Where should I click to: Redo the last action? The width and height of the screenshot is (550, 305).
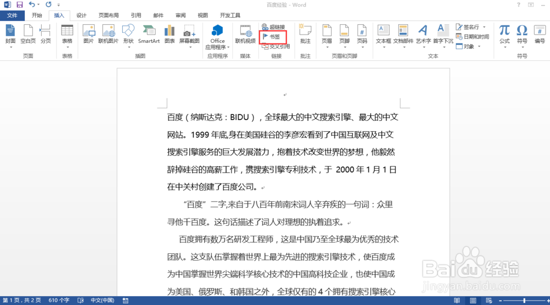48,5
